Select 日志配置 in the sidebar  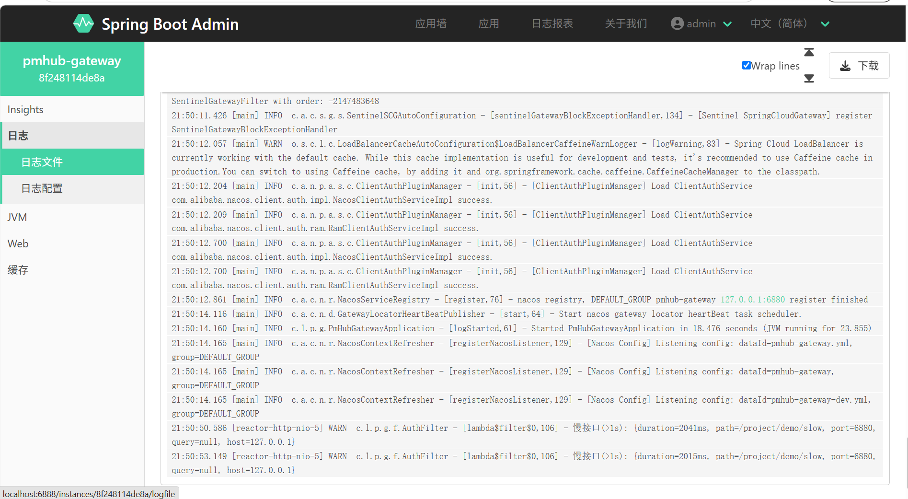tap(72, 188)
